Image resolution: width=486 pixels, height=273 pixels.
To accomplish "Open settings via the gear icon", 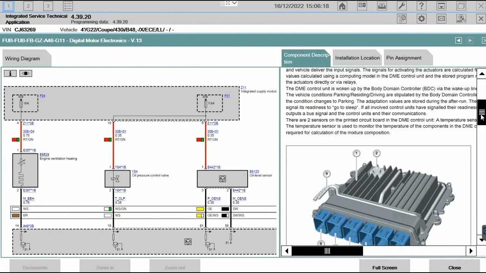I will [x=421, y=19].
